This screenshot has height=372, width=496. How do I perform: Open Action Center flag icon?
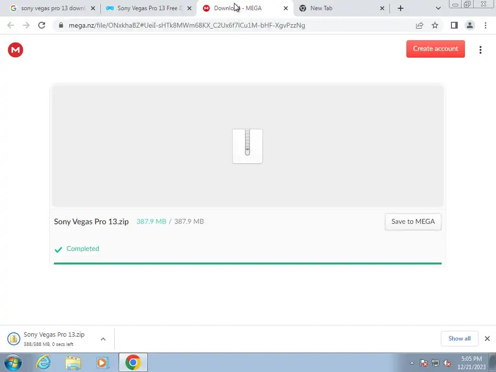pos(424,363)
